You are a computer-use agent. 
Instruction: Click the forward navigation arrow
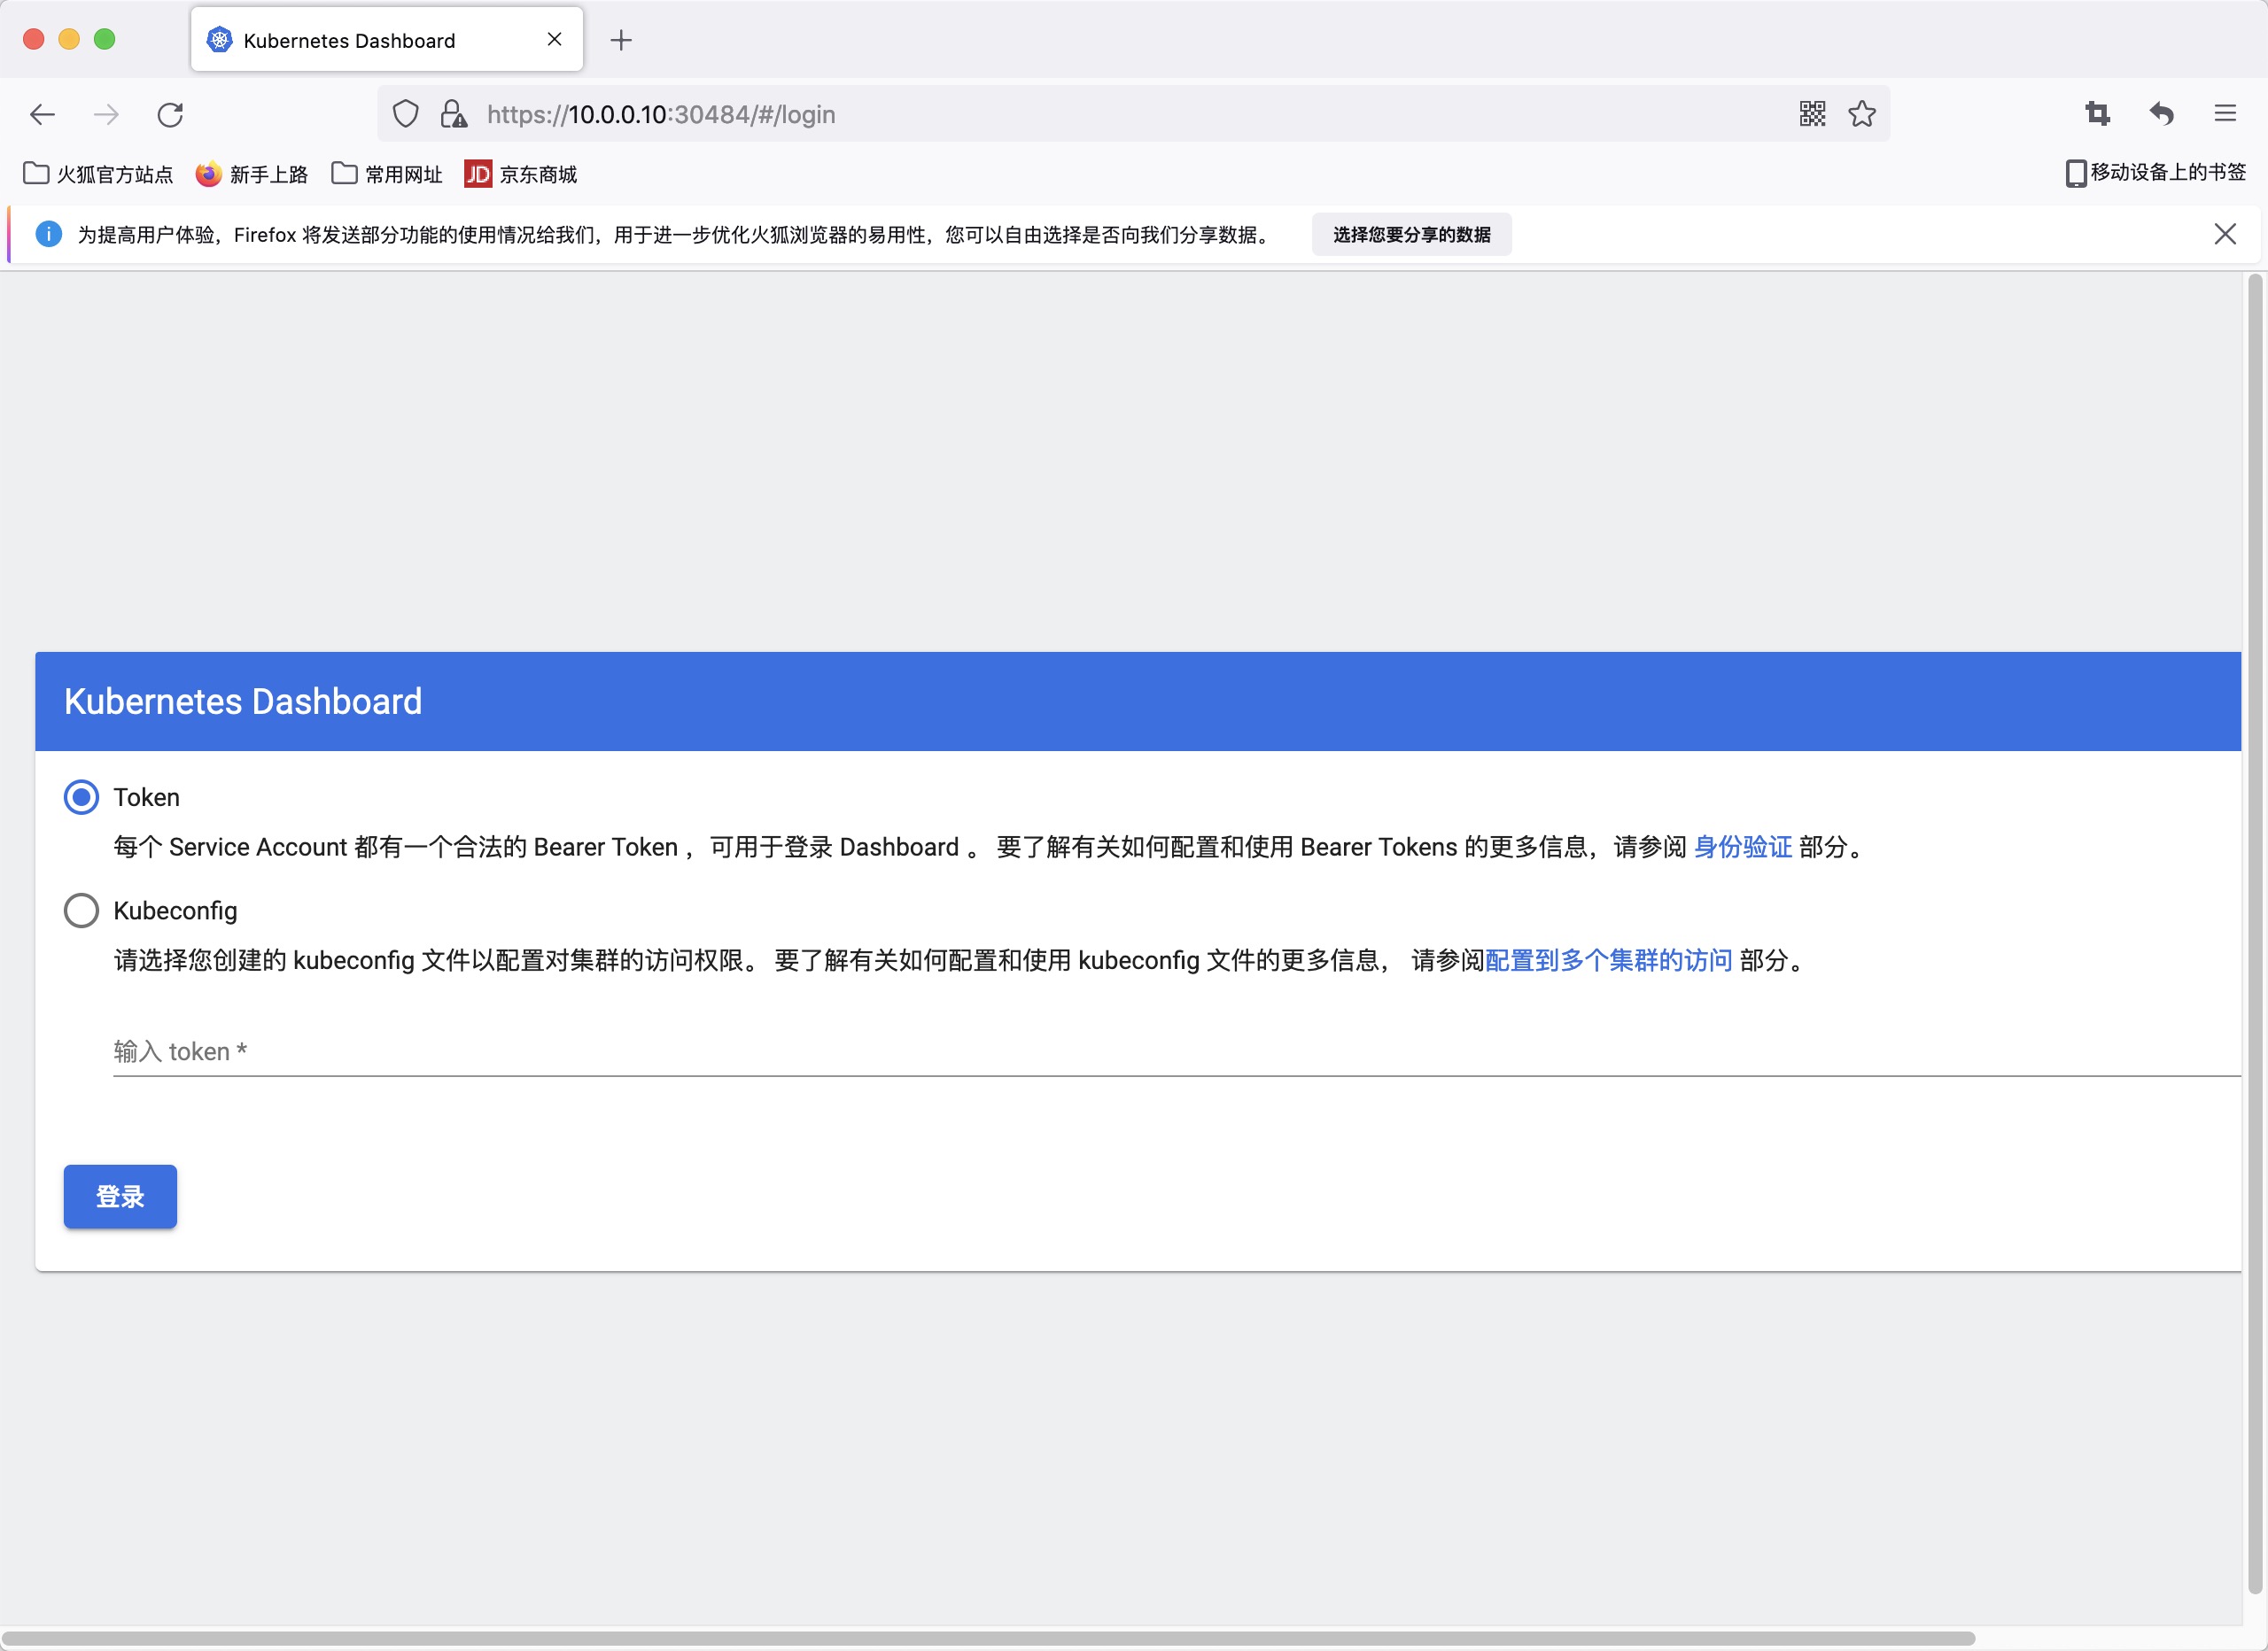(106, 114)
